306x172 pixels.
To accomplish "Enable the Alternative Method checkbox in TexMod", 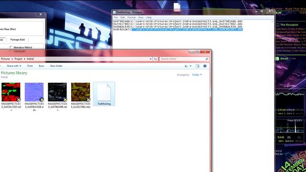I will coord(11,47).
